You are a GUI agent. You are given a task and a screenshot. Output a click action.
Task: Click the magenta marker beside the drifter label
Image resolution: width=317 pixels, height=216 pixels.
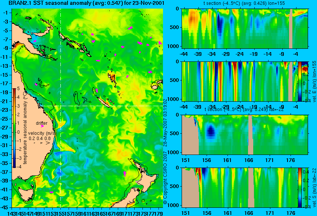[42, 126]
